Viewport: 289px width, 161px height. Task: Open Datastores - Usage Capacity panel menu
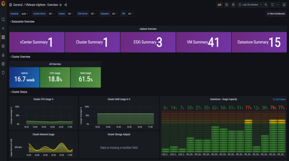tap(224, 99)
